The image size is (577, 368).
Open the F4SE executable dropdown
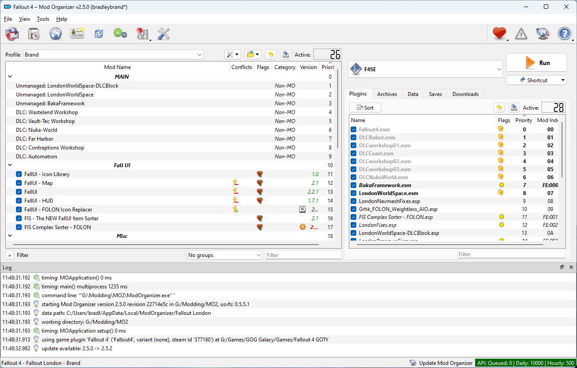click(x=426, y=69)
